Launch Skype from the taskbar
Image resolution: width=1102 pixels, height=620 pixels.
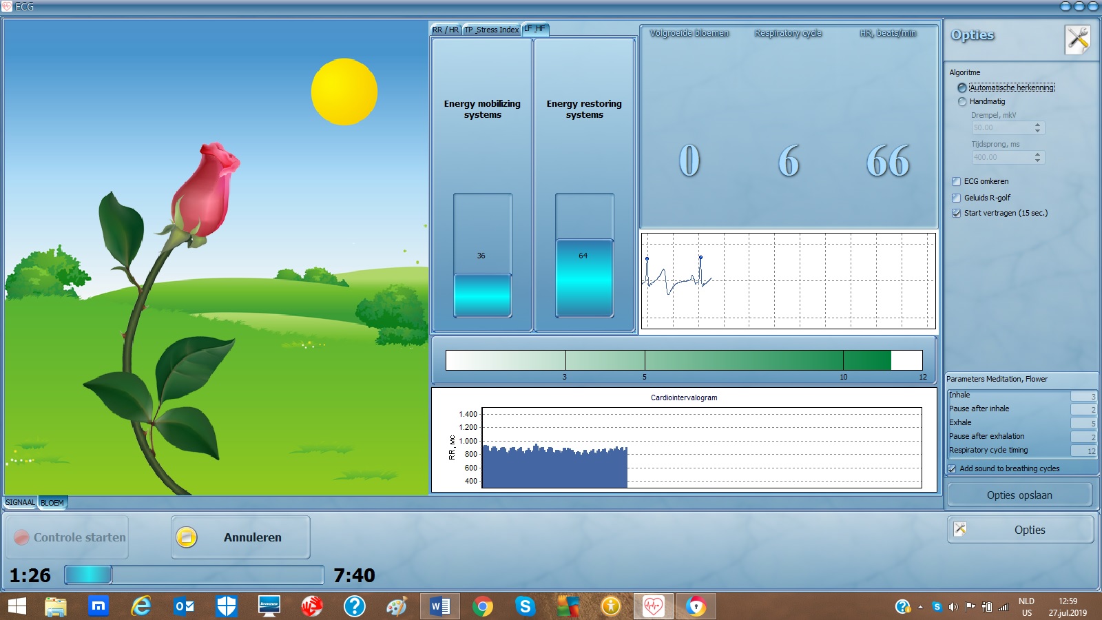click(x=525, y=606)
